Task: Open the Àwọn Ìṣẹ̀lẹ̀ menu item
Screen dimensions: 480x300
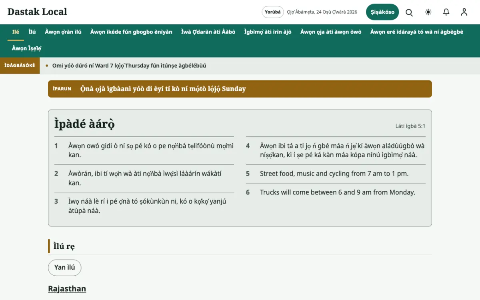Action: tap(27, 48)
